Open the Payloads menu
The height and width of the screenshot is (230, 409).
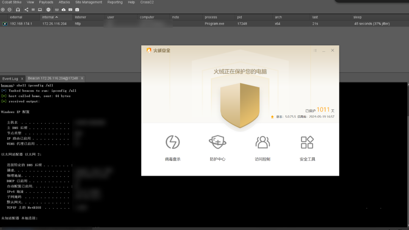point(46,2)
